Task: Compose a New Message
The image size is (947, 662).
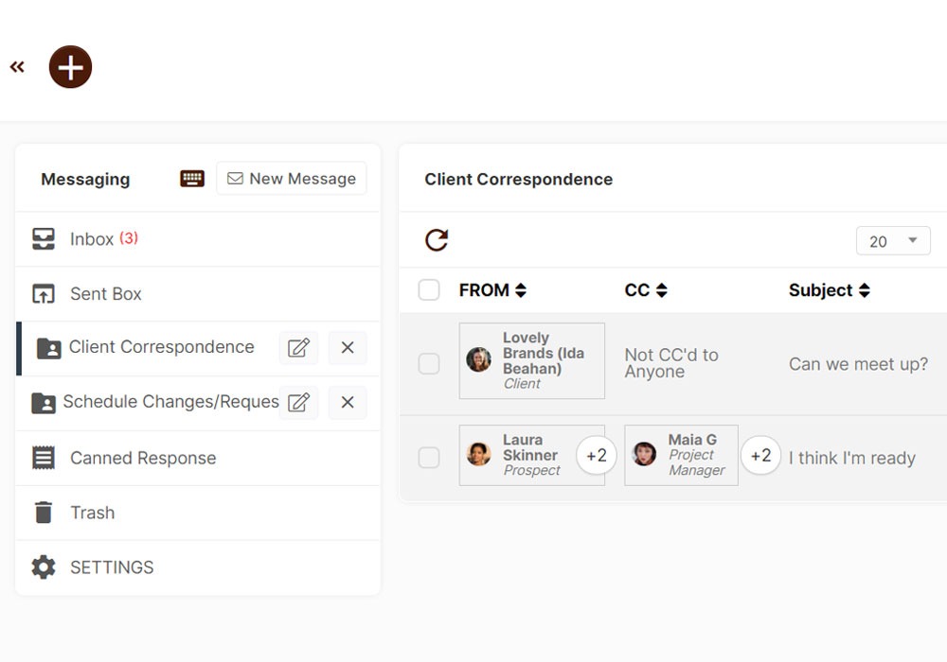Action: [x=291, y=178]
